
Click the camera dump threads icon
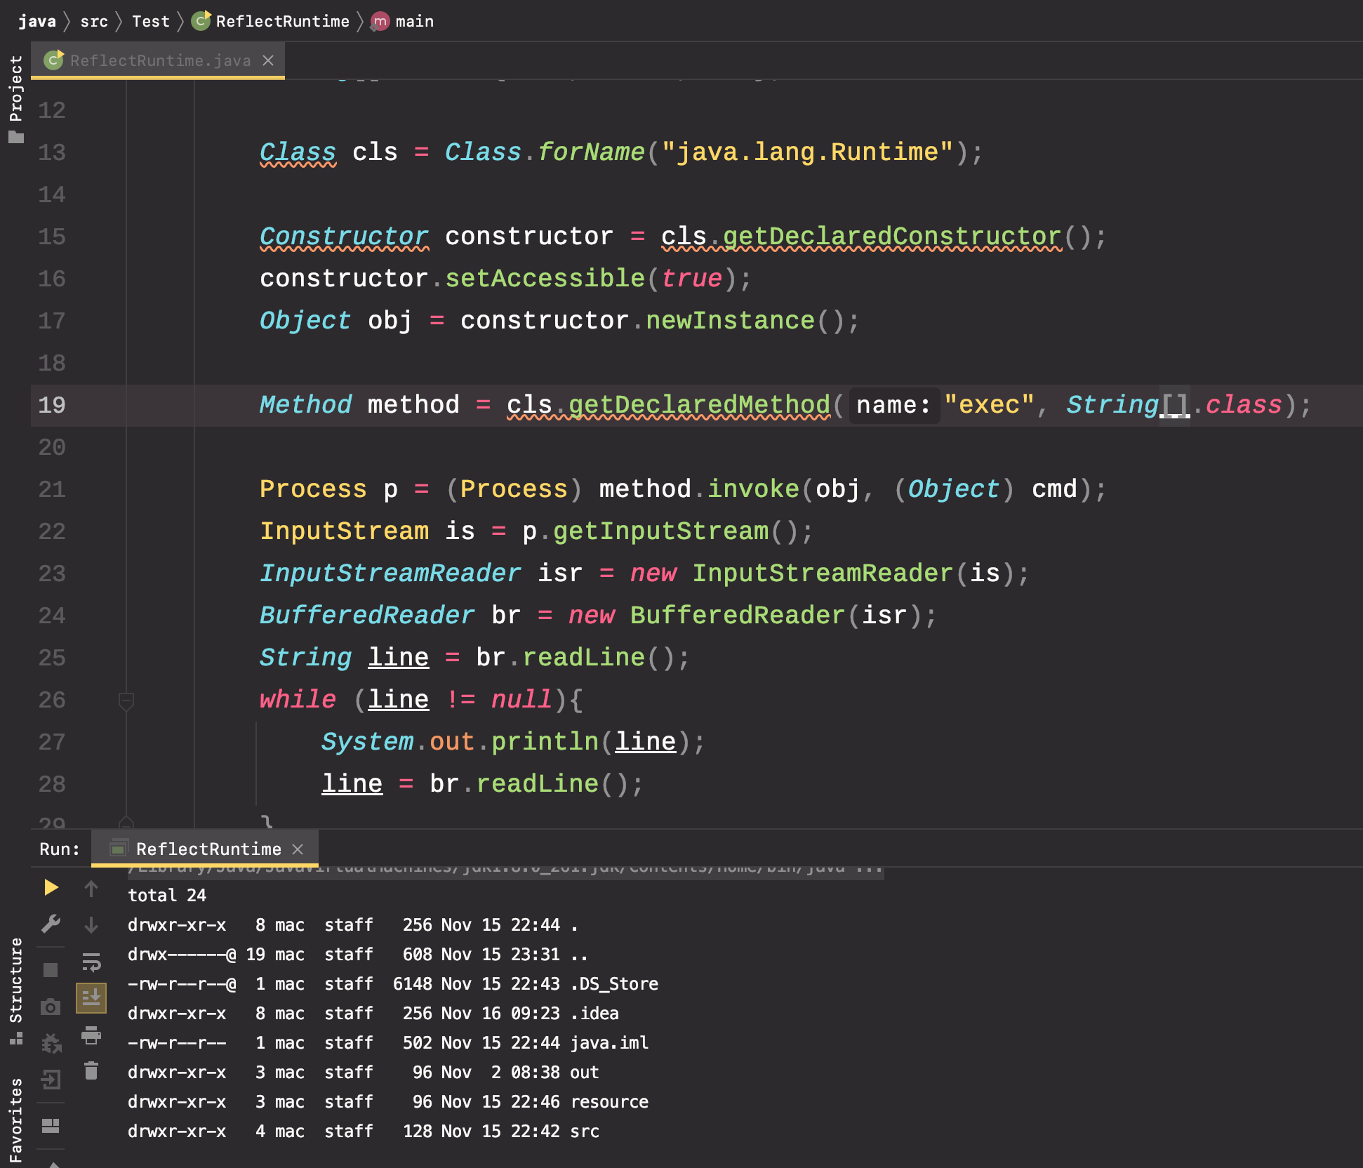(x=51, y=1007)
